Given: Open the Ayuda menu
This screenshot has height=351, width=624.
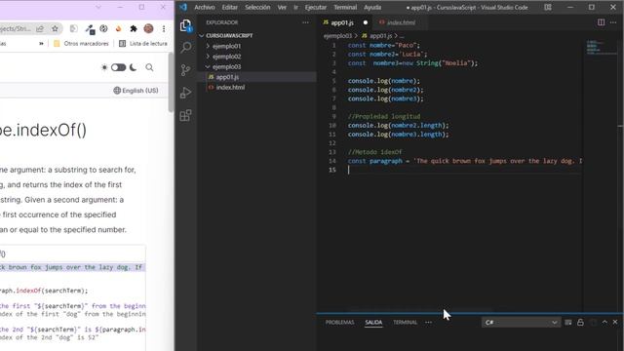Looking at the screenshot, I should pos(372,7).
